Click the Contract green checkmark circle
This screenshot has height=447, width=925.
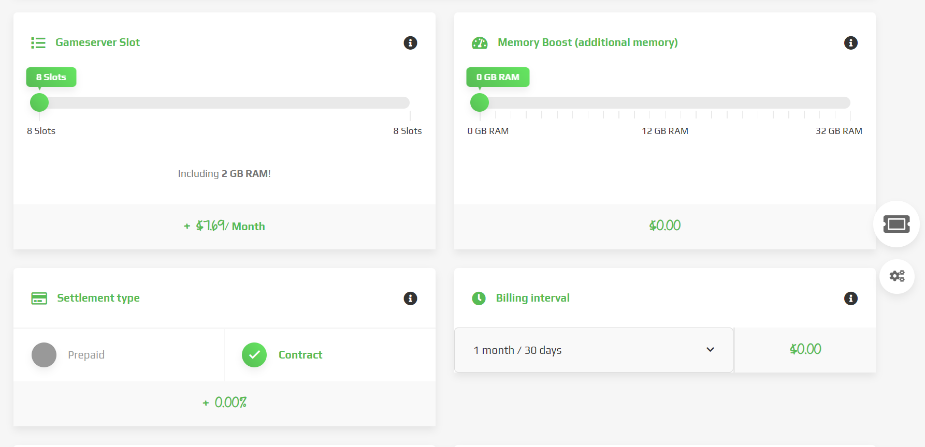(254, 355)
